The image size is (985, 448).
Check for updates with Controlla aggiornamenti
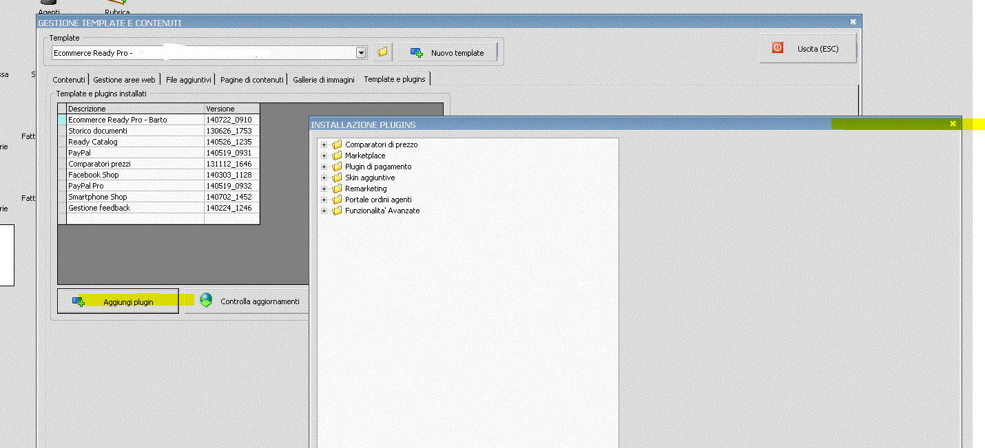pos(249,301)
